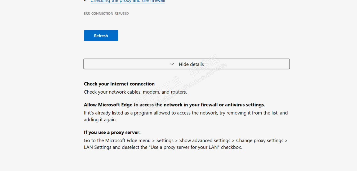Click the paragraph starting If it's already listed
Screen dimensions: 357x171
185,113
